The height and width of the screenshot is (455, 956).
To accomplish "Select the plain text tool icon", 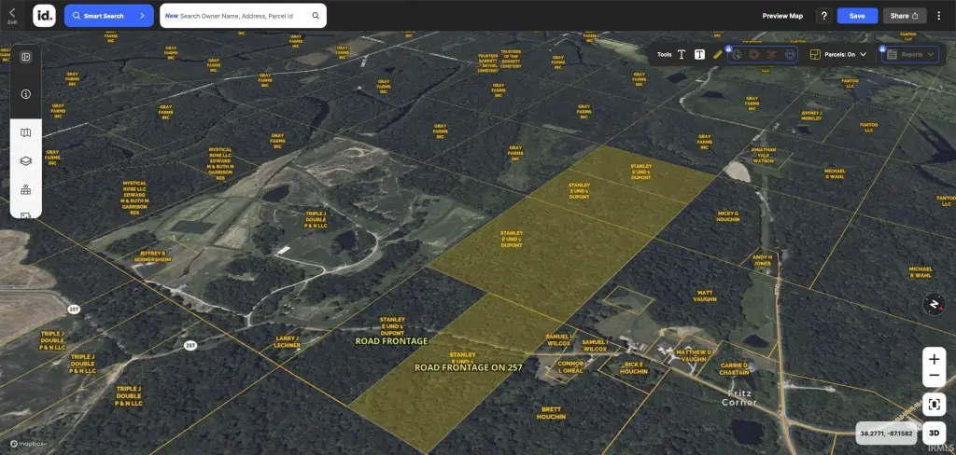I will pos(682,55).
